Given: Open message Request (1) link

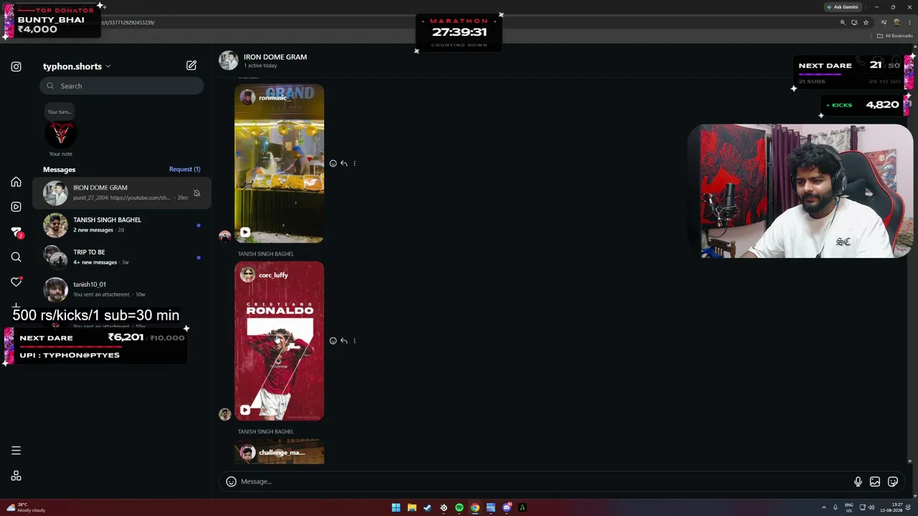Looking at the screenshot, I should [x=184, y=169].
